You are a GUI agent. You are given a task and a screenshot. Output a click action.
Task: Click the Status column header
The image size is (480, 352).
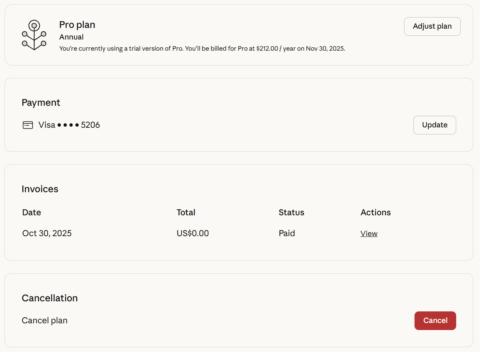pos(291,212)
